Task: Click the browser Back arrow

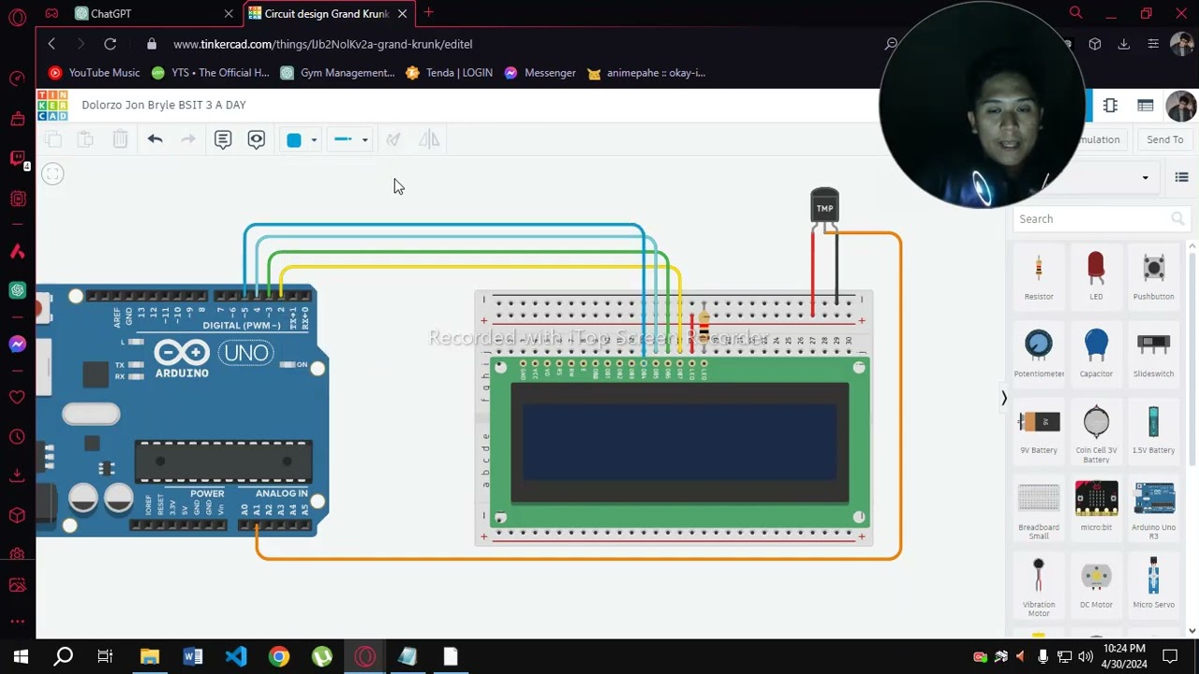Action: click(x=52, y=44)
